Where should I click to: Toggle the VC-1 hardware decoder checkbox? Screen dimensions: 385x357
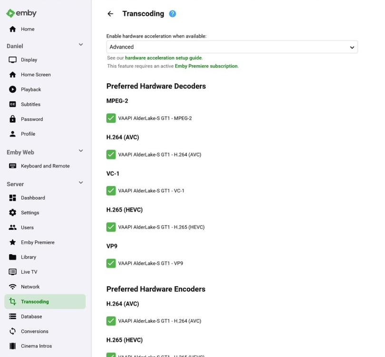coord(111,191)
